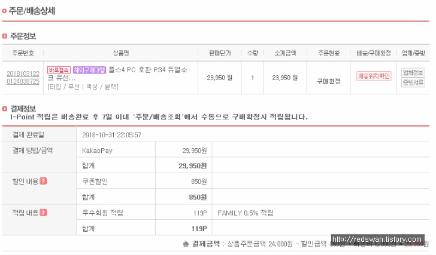Click the 배송위치확인 delivery tracking button
This screenshot has height=255, width=436.
(374, 76)
